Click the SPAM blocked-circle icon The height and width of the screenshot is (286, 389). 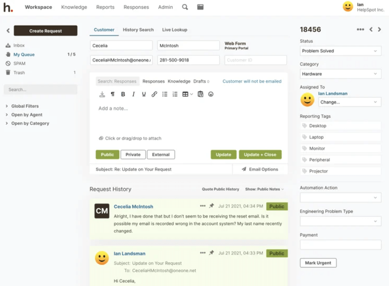8,64
